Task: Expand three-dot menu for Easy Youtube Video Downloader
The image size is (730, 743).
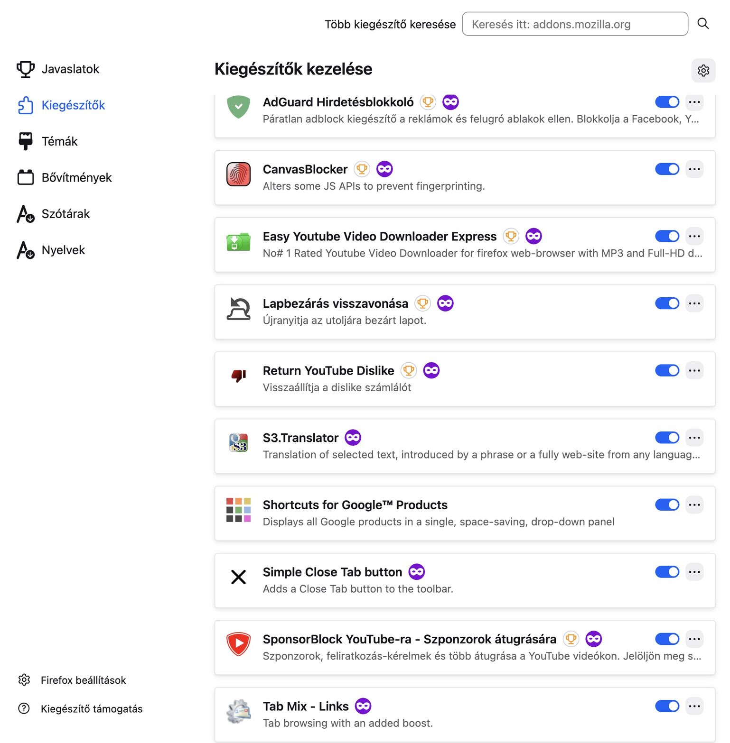Action: (694, 236)
